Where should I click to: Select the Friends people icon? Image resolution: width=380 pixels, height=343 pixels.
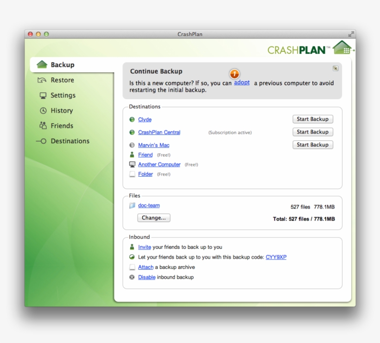tap(43, 126)
